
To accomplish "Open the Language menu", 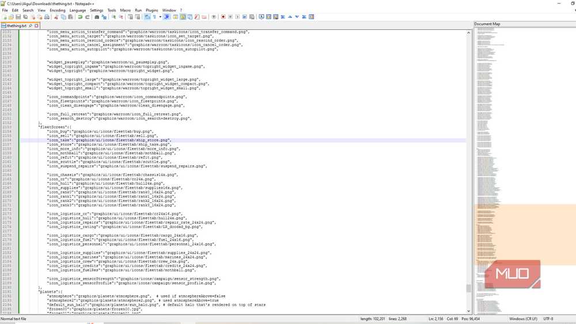I will 78,10.
